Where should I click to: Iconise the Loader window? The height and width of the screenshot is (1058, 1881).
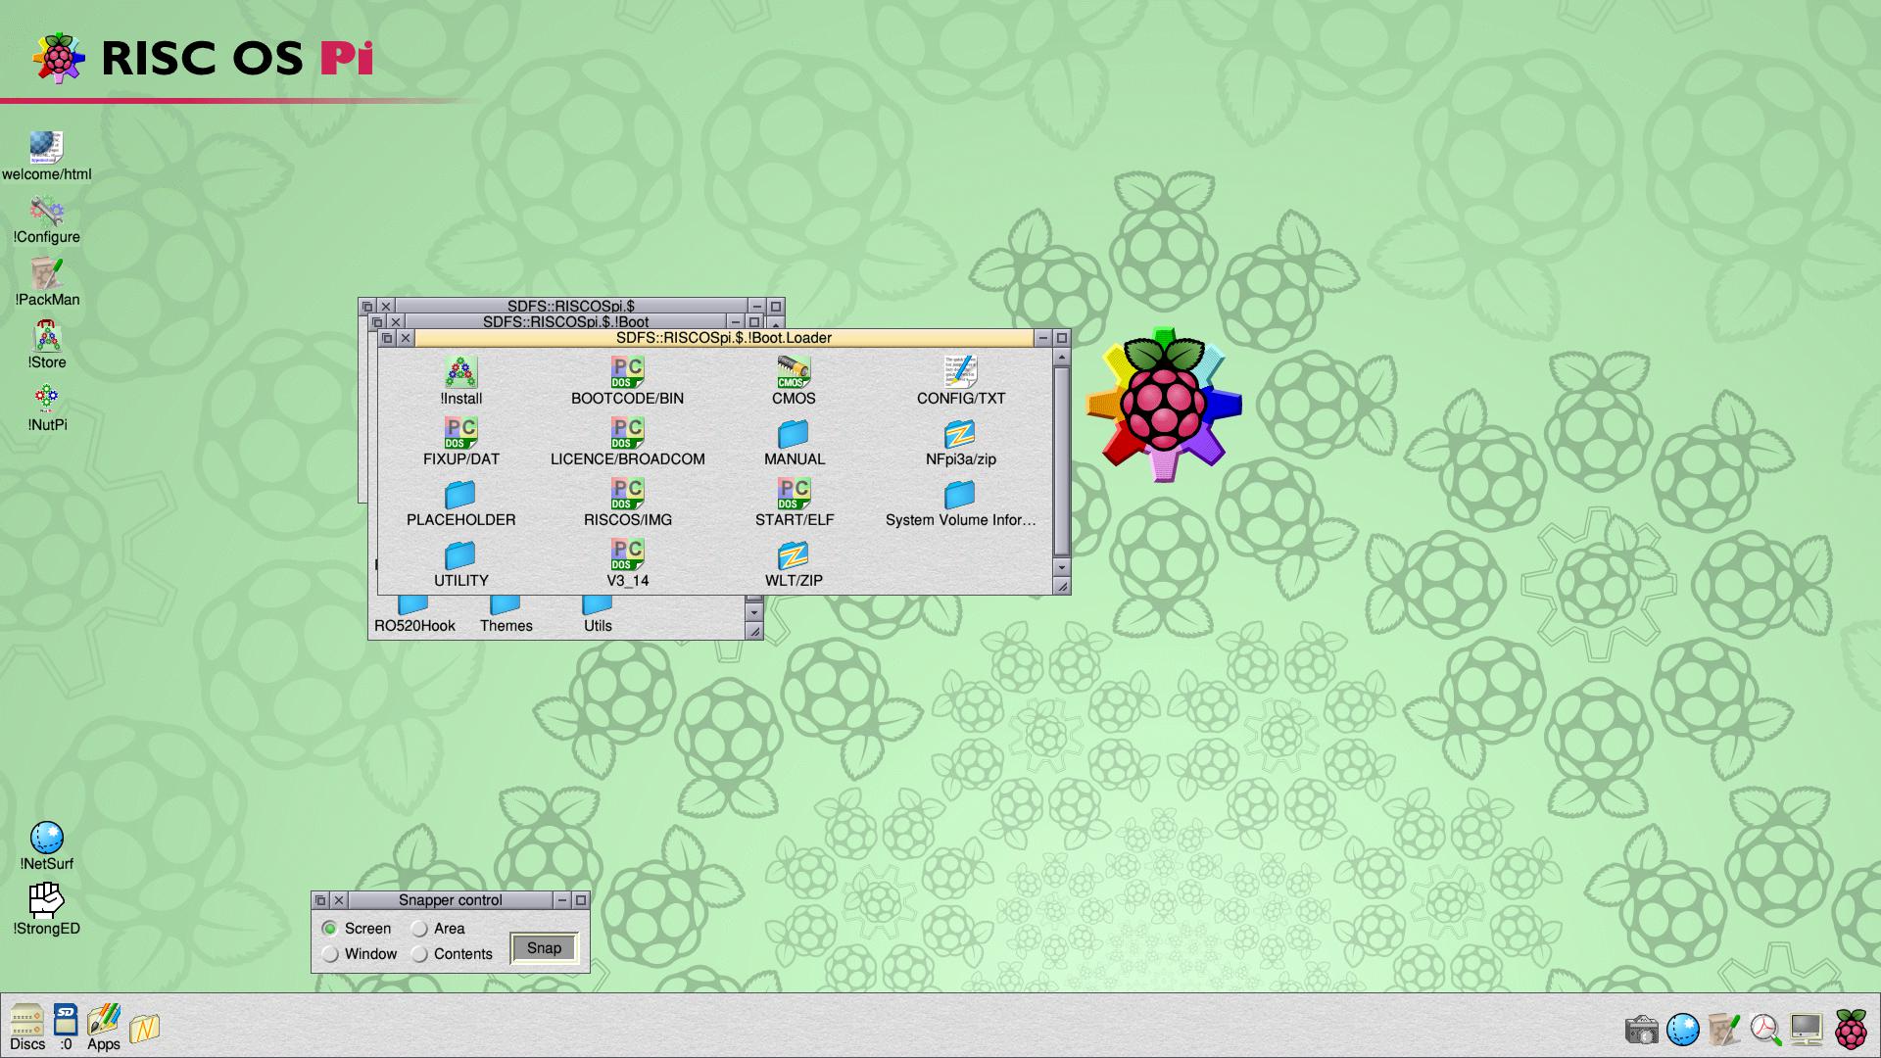click(1042, 338)
